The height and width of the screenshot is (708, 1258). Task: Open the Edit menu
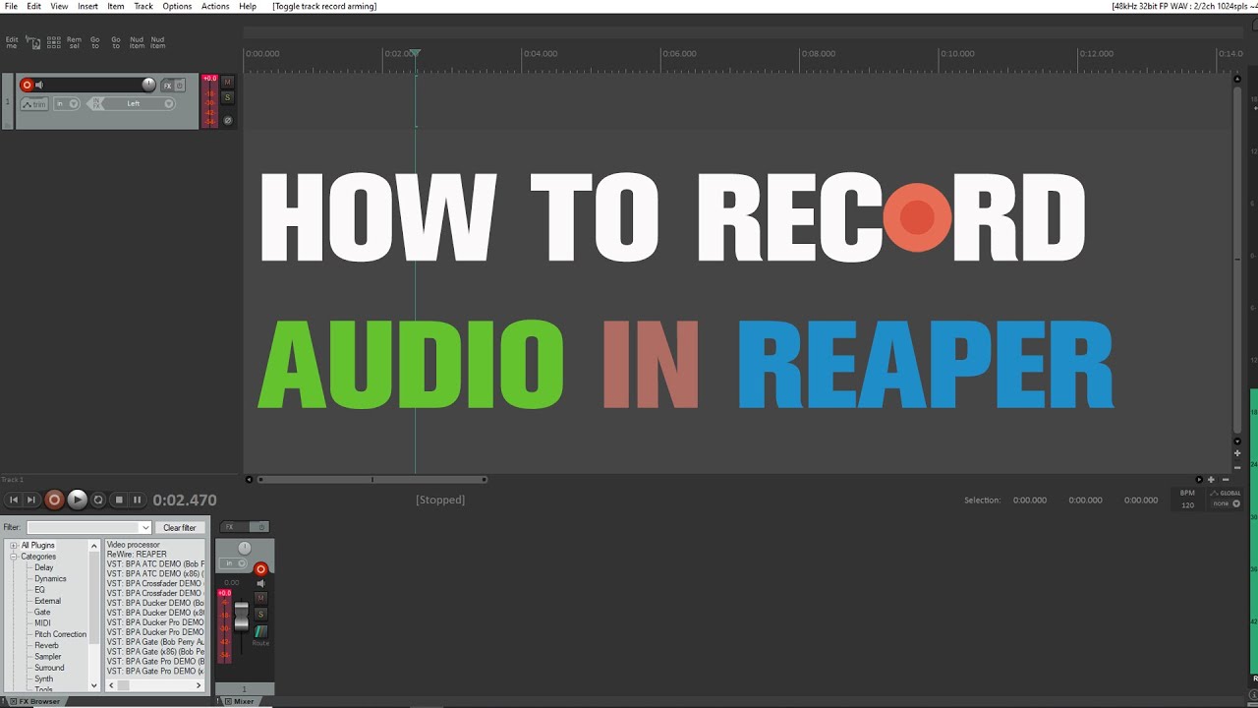(34, 6)
